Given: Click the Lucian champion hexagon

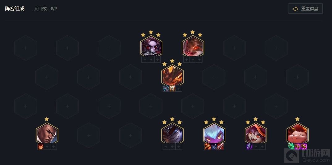Looking at the screenshot, I should pos(47,134).
